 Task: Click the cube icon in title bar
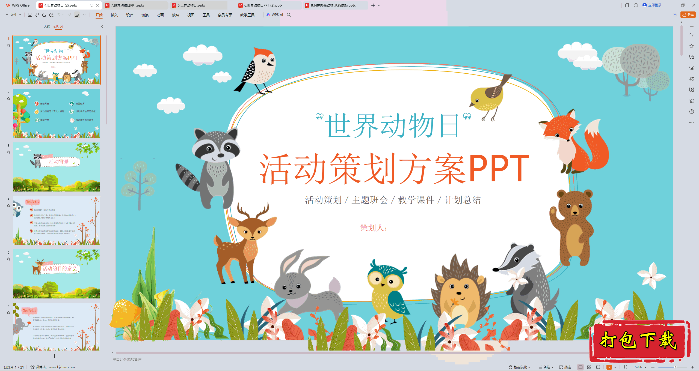coord(636,5)
